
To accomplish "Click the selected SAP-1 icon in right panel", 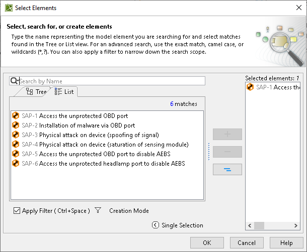I will [x=250, y=87].
